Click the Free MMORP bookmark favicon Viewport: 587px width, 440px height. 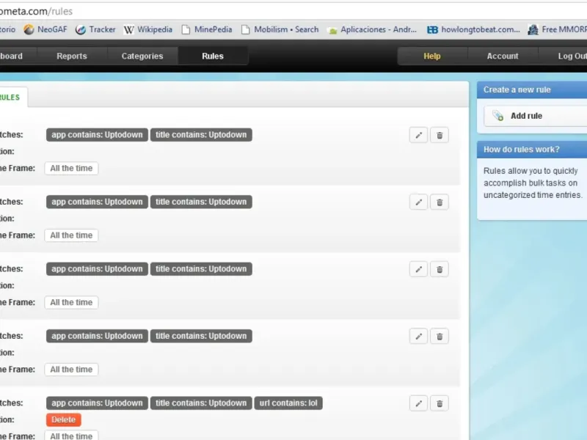coord(533,29)
